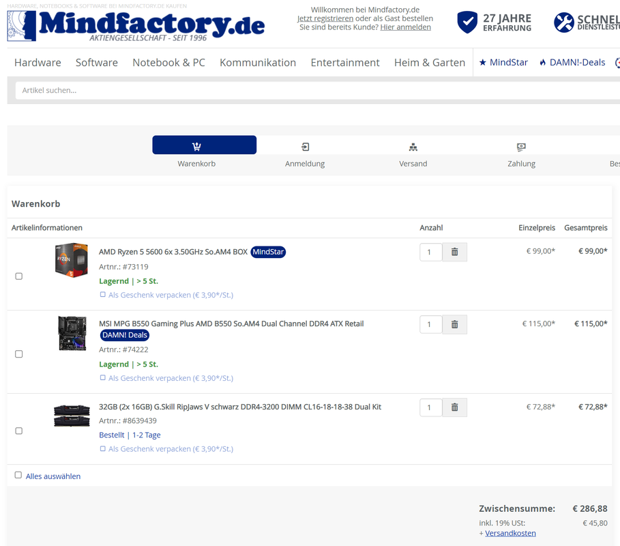The width and height of the screenshot is (620, 546).
Task: Click the Gesamtpreis column header
Action: 586,228
